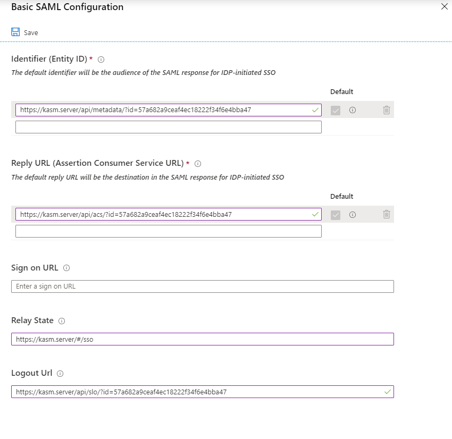Close the Basic SAML Configuration panel
Image resolution: width=452 pixels, height=439 pixels.
pyautogui.click(x=444, y=7)
